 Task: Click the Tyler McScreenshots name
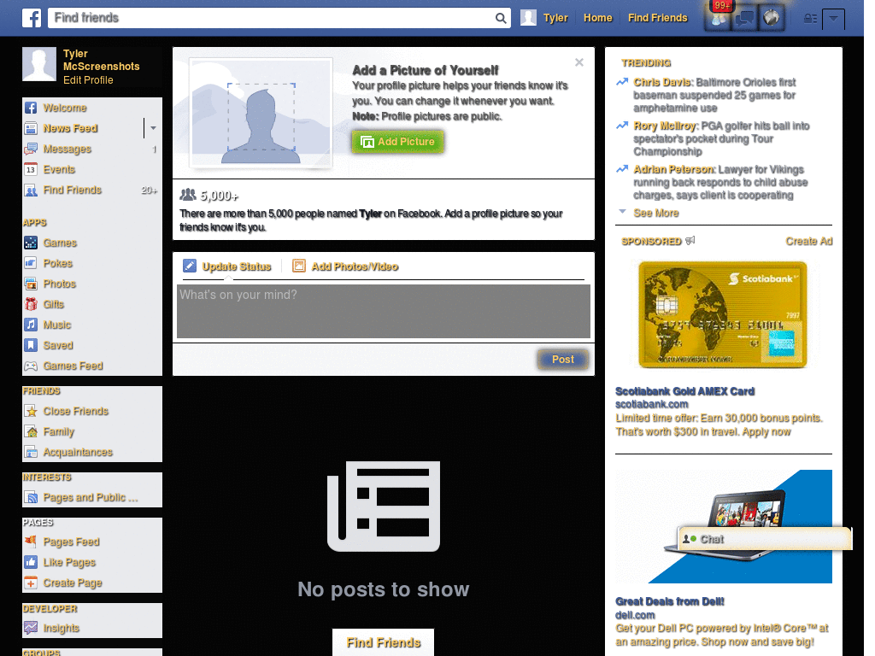pos(101,61)
